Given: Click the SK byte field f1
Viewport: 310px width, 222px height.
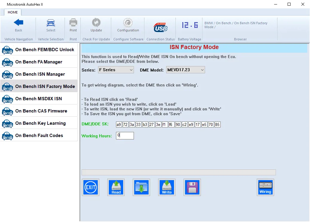Looking at the screenshot, I should point(165,124).
